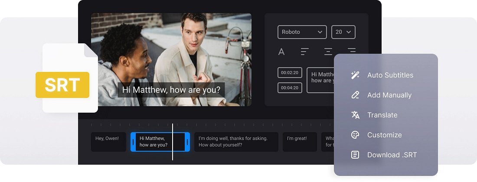This screenshot has width=477, height=182.
Task: Click the subtitle caption over the video
Action: click(171, 90)
